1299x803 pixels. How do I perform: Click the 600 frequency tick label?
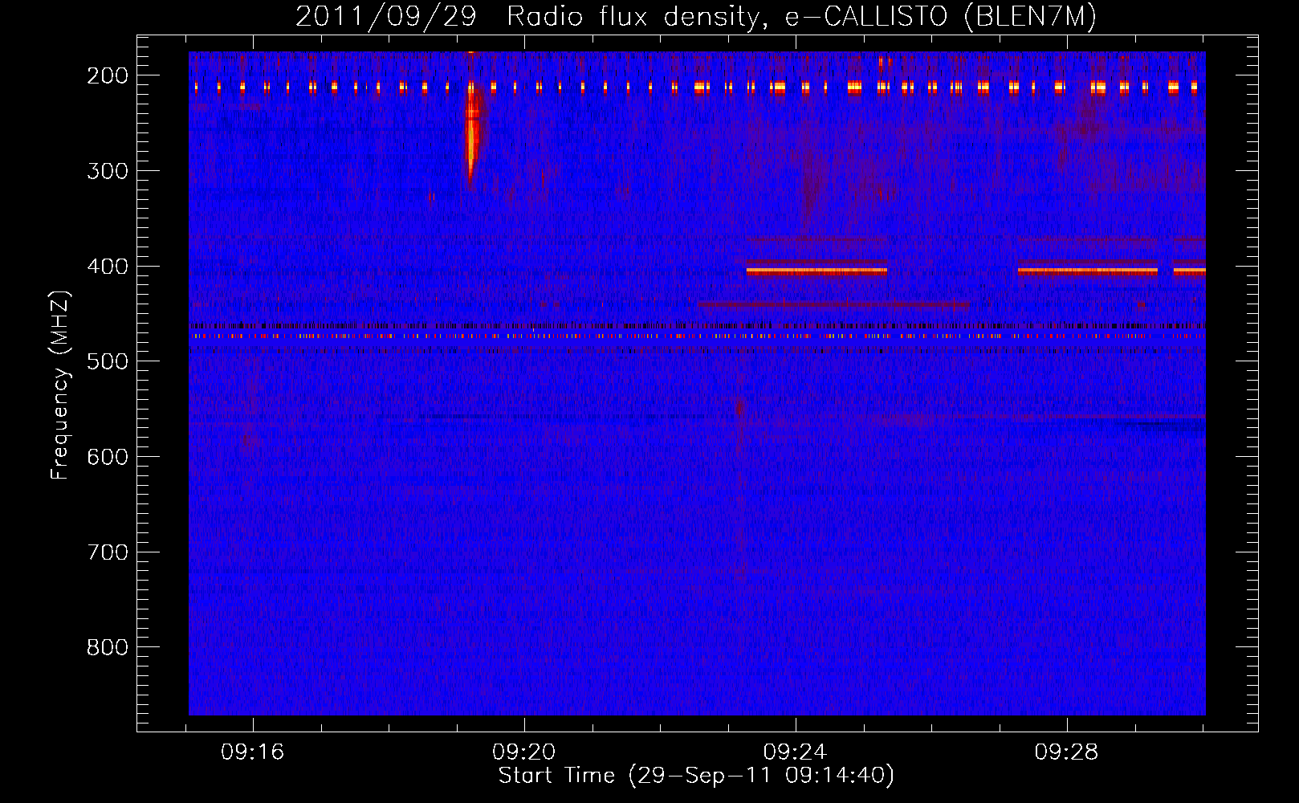click(x=108, y=457)
